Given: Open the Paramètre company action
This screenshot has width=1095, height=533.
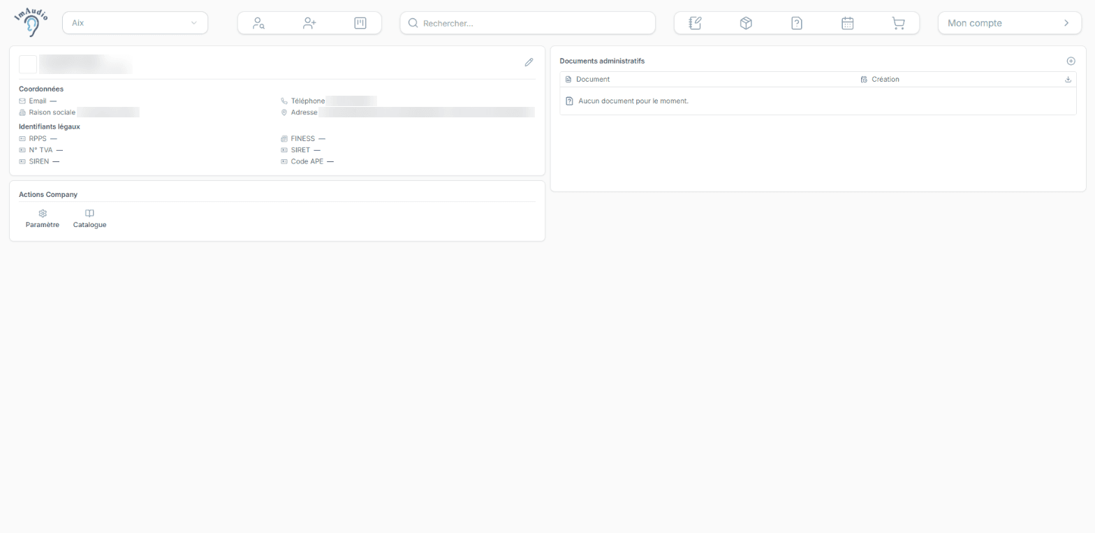Looking at the screenshot, I should [x=43, y=219].
